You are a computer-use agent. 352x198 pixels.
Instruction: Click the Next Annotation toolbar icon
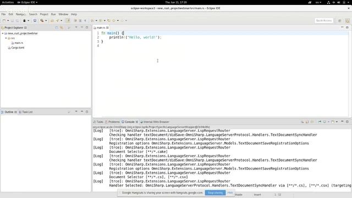[92, 20]
